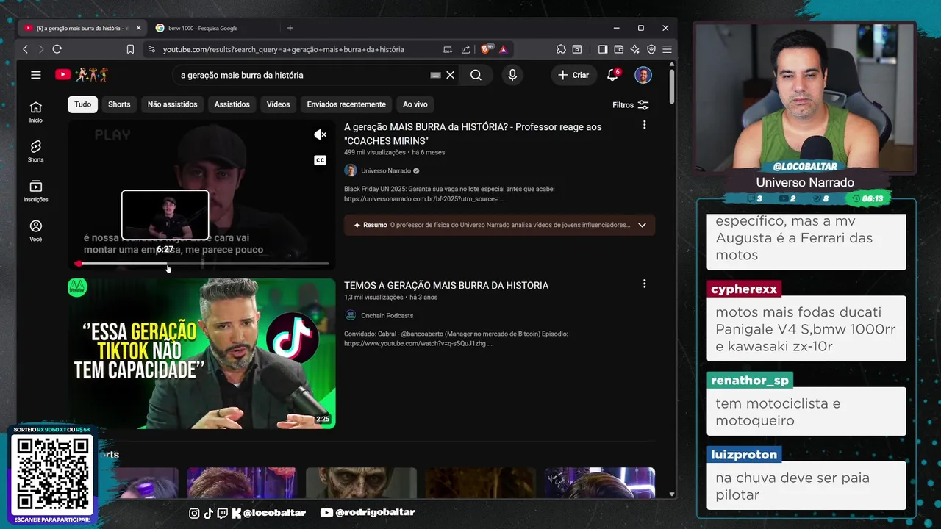Open Inscrições in the sidebar

[x=35, y=191]
